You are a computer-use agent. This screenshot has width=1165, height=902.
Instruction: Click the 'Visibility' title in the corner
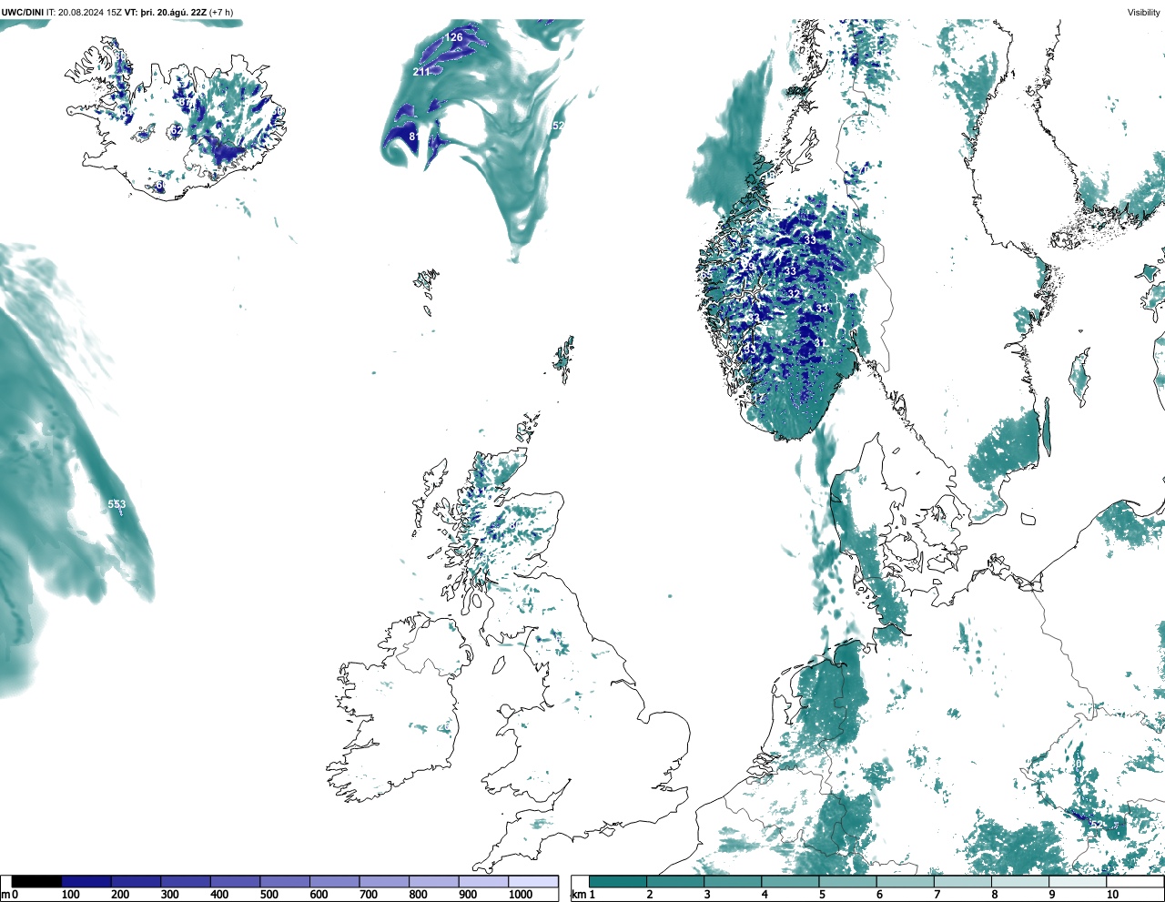[x=1144, y=12]
